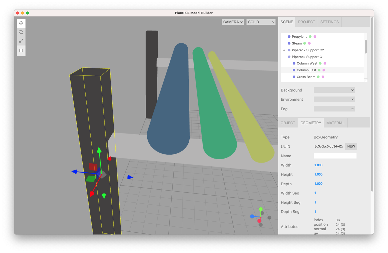The width and height of the screenshot is (388, 253).
Task: Click the pink material dot next to Column West
Action: click(x=325, y=63)
